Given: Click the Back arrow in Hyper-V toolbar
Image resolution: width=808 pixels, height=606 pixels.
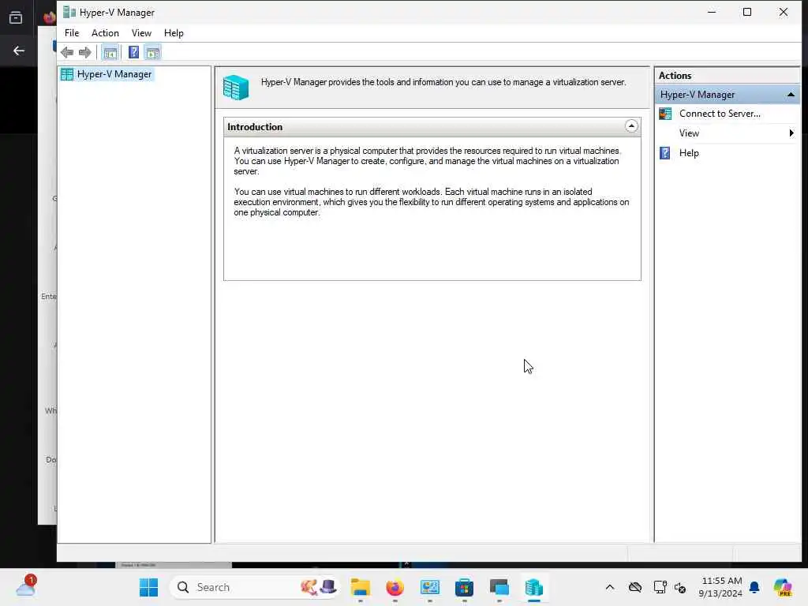Looking at the screenshot, I should coord(67,52).
